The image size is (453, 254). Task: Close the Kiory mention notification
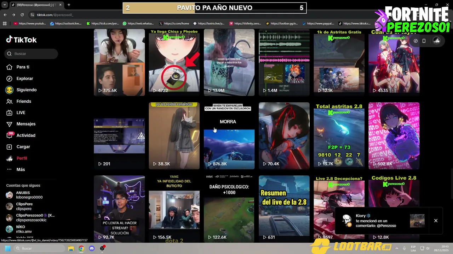point(436,220)
